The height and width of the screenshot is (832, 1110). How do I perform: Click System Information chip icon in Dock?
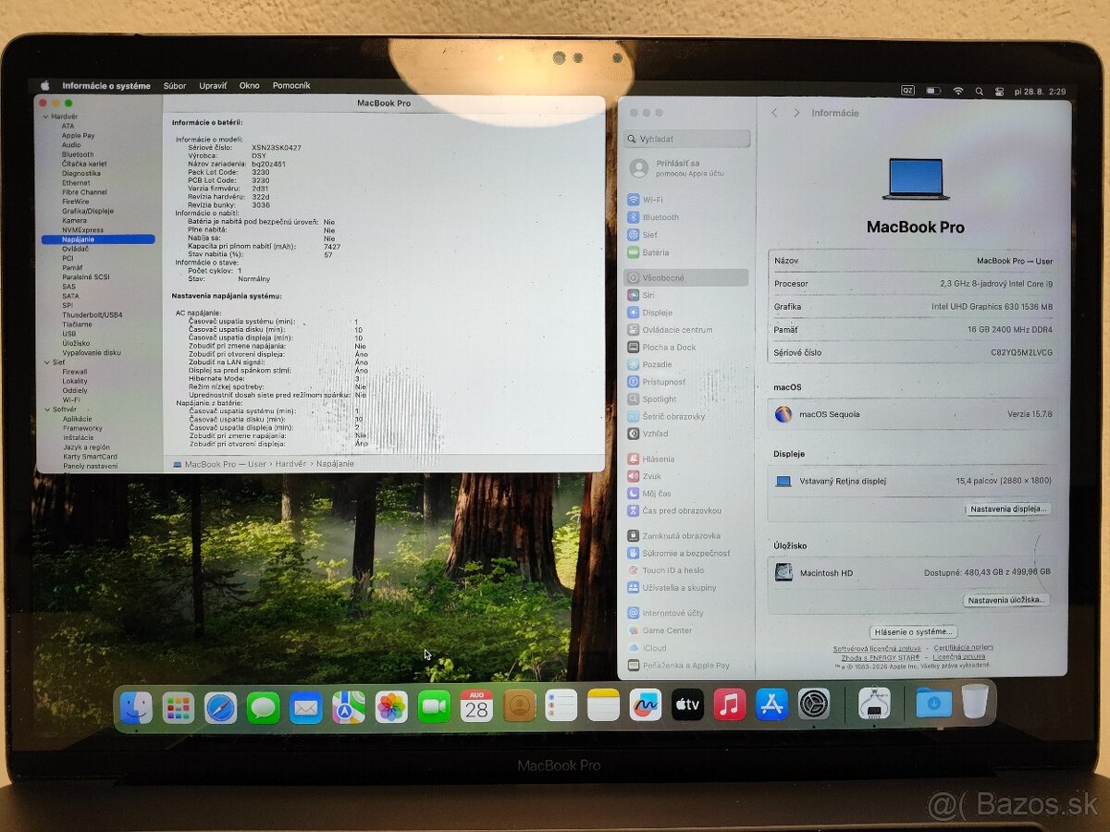874,703
